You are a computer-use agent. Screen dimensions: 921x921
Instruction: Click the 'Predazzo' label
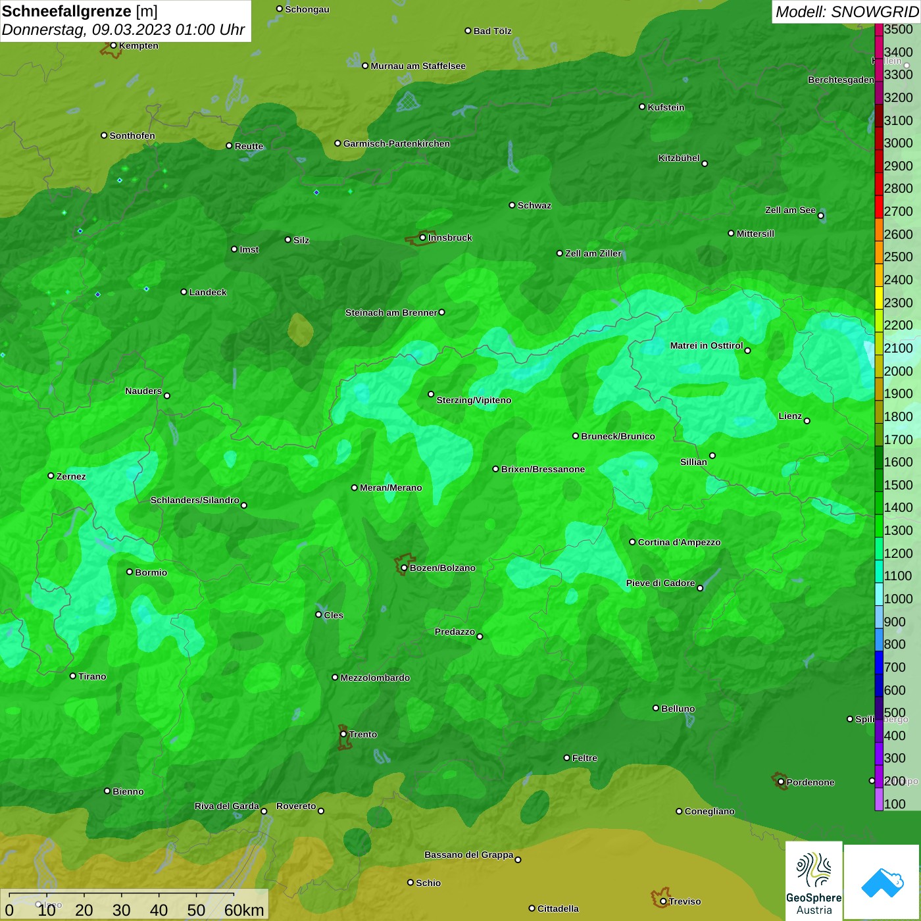455,632
